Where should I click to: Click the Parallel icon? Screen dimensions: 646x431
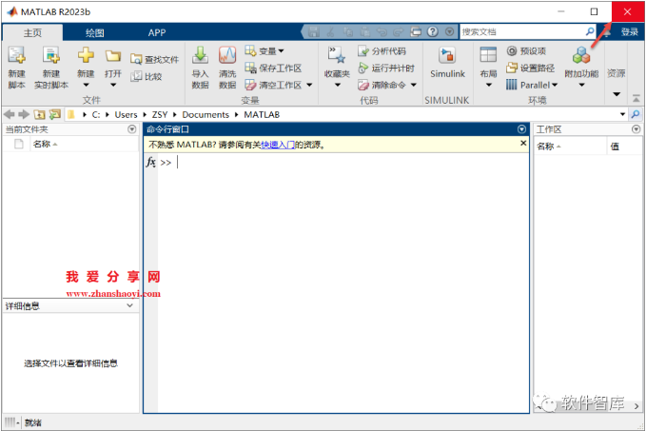click(x=511, y=85)
